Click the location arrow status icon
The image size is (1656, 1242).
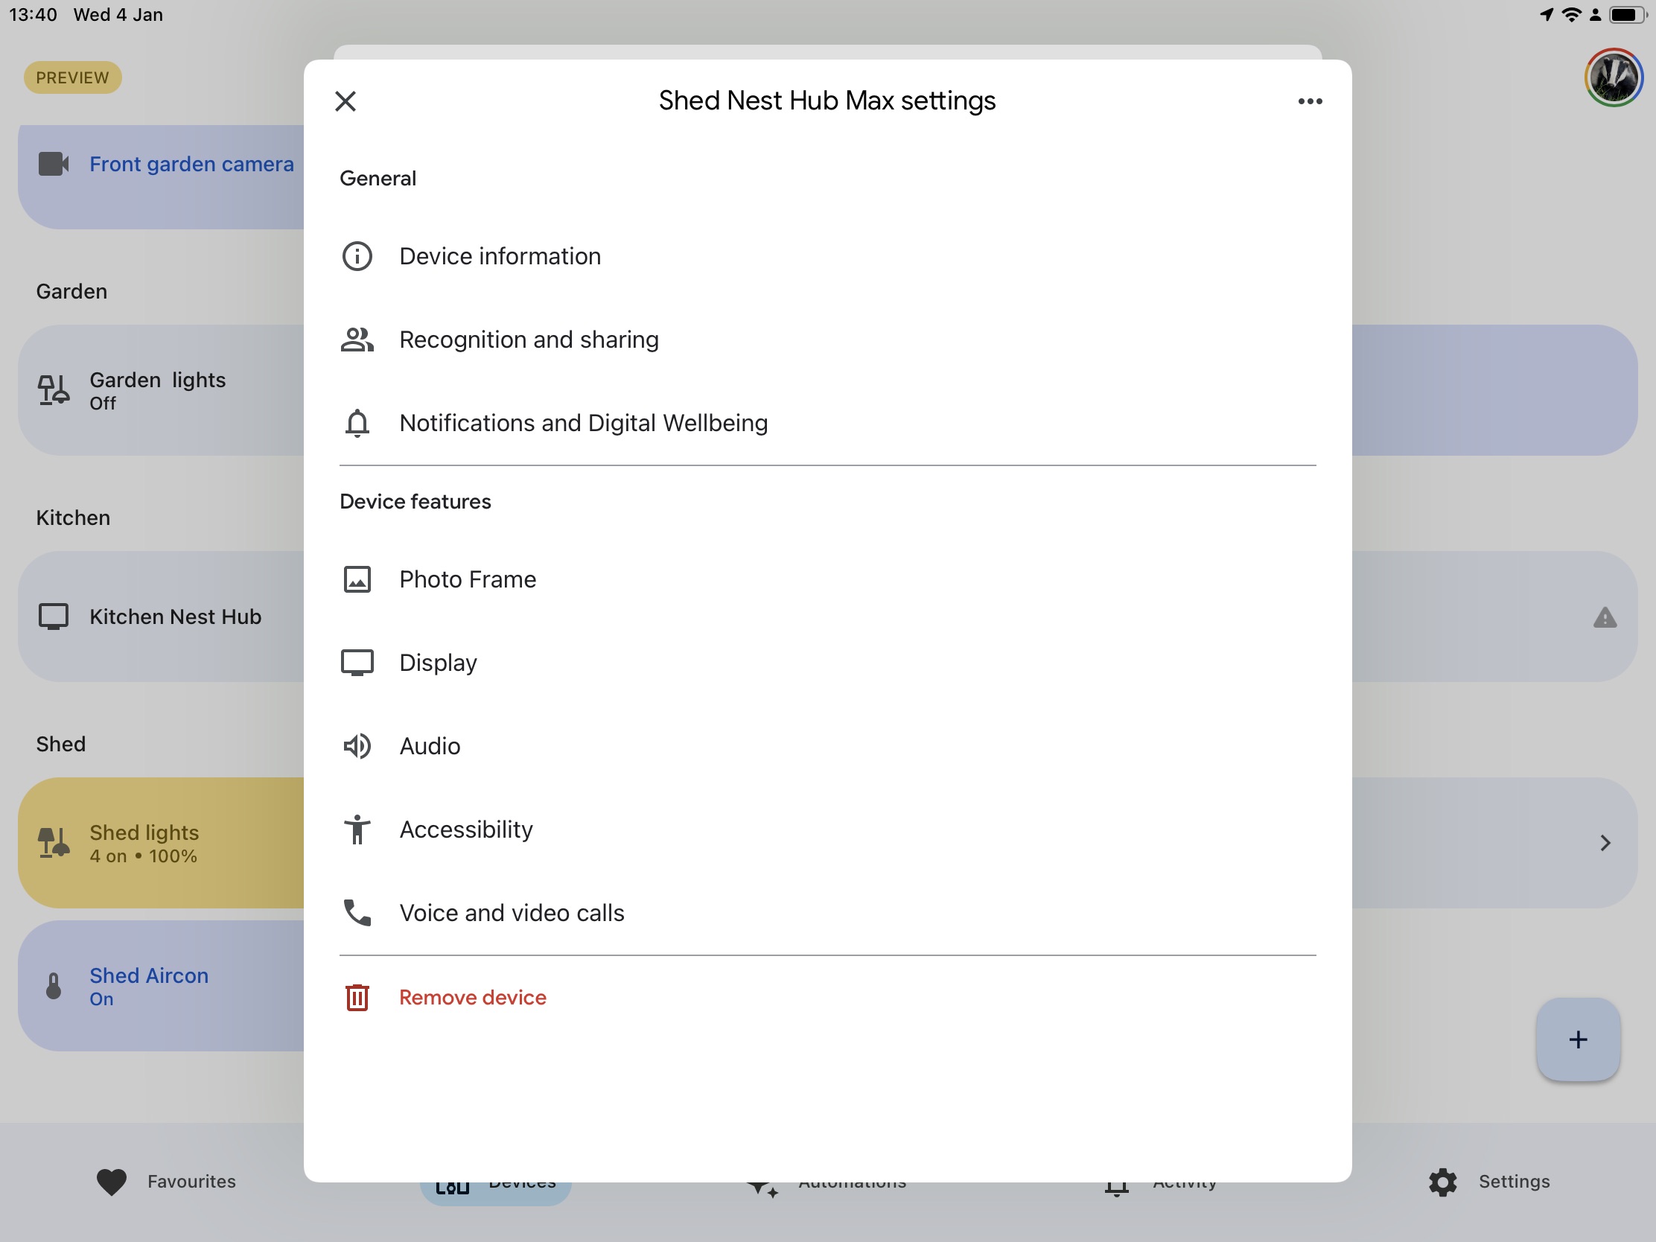[1547, 14]
